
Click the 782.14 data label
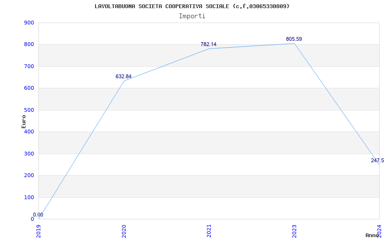208,44
